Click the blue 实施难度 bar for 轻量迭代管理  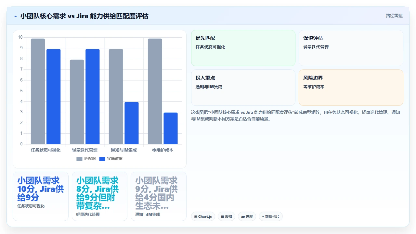point(93,97)
